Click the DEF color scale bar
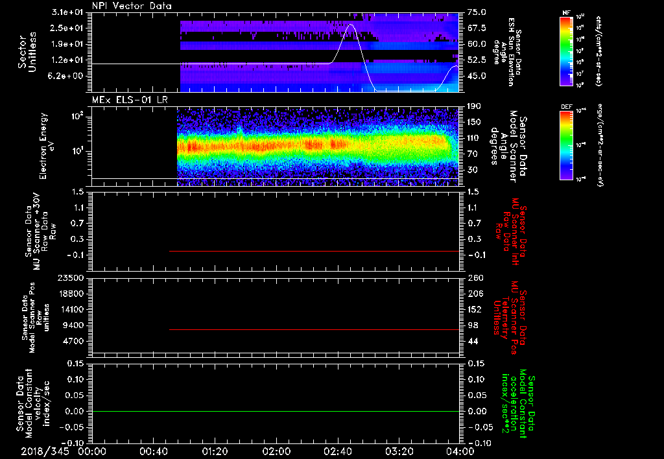The height and width of the screenshot is (459, 664). tap(567, 145)
